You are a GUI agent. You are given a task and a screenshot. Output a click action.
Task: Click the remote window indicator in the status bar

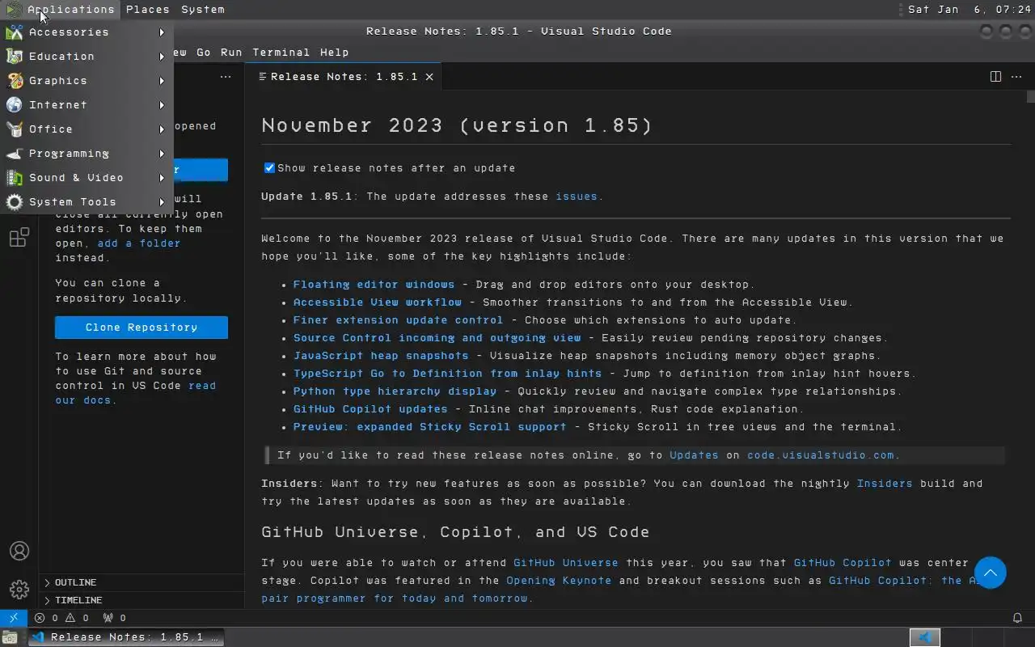[14, 618]
